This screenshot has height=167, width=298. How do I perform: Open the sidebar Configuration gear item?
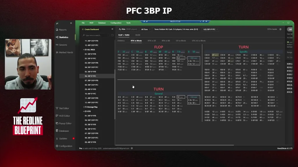pyautogui.click(x=64, y=146)
